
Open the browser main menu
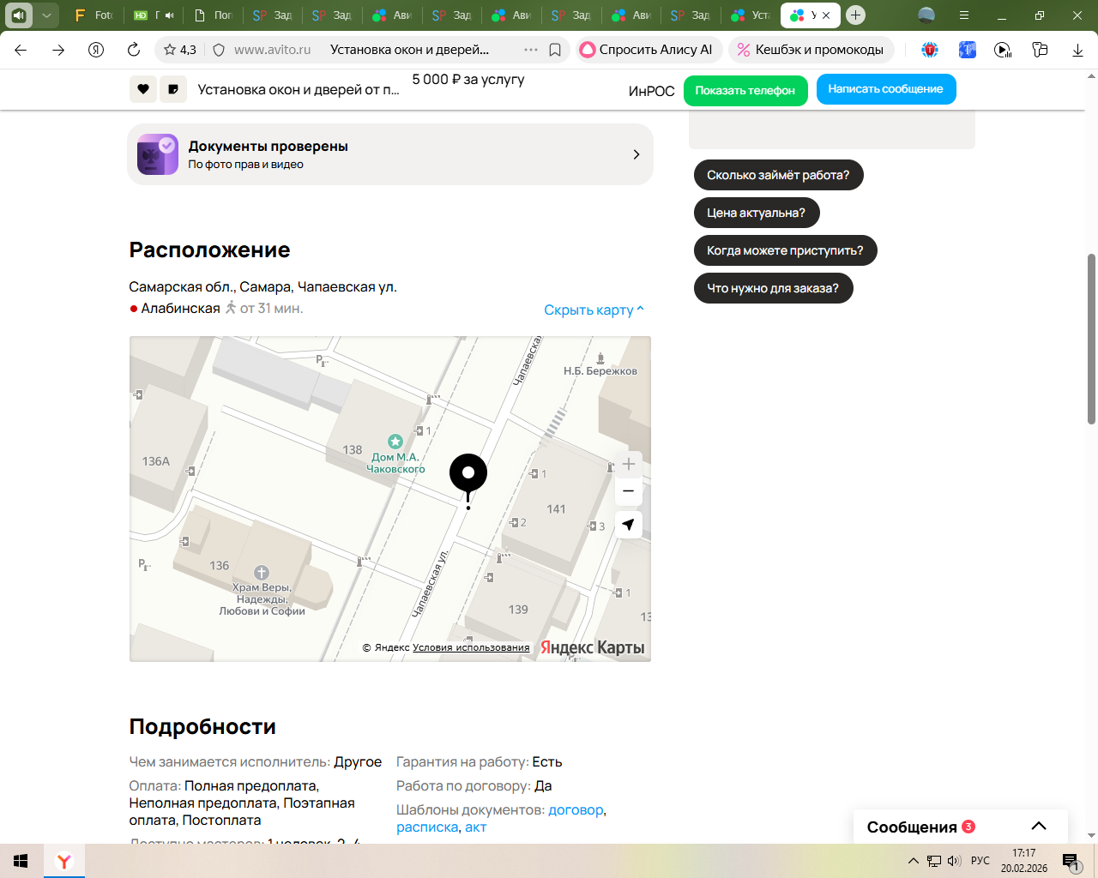point(964,15)
